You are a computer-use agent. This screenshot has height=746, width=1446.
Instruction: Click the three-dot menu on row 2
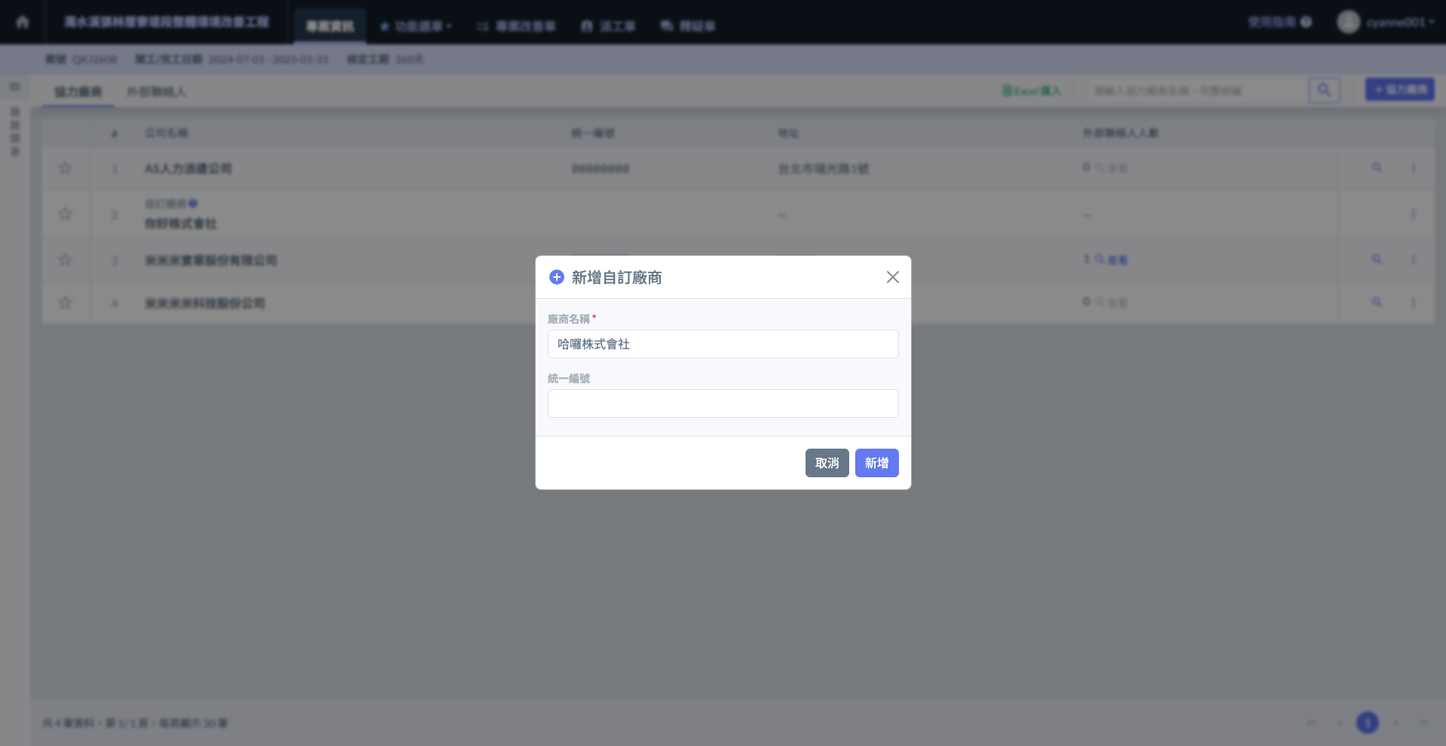[x=1413, y=215]
